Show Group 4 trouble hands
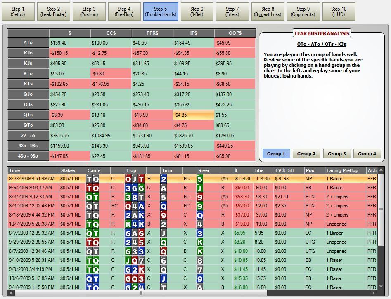 367,154
